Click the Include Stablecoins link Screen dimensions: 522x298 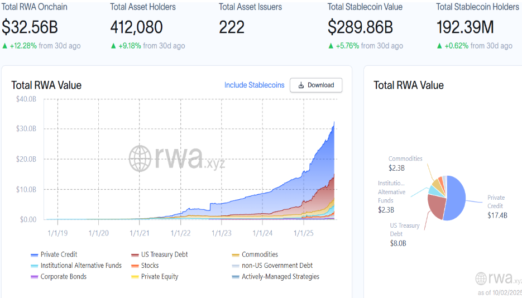pos(254,85)
